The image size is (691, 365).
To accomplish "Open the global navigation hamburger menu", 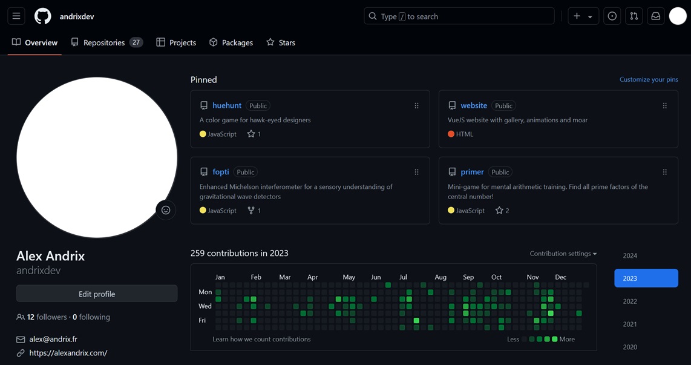I will point(16,16).
